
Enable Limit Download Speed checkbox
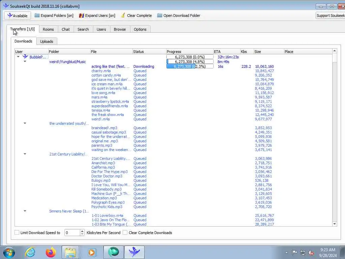click(x=17, y=232)
